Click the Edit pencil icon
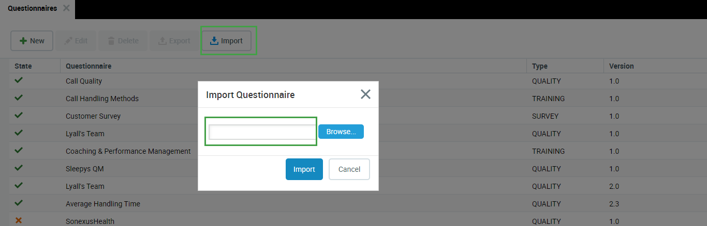The height and width of the screenshot is (226, 707). coord(68,41)
